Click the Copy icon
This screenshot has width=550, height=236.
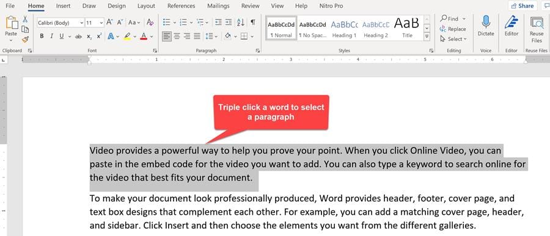coord(25,29)
